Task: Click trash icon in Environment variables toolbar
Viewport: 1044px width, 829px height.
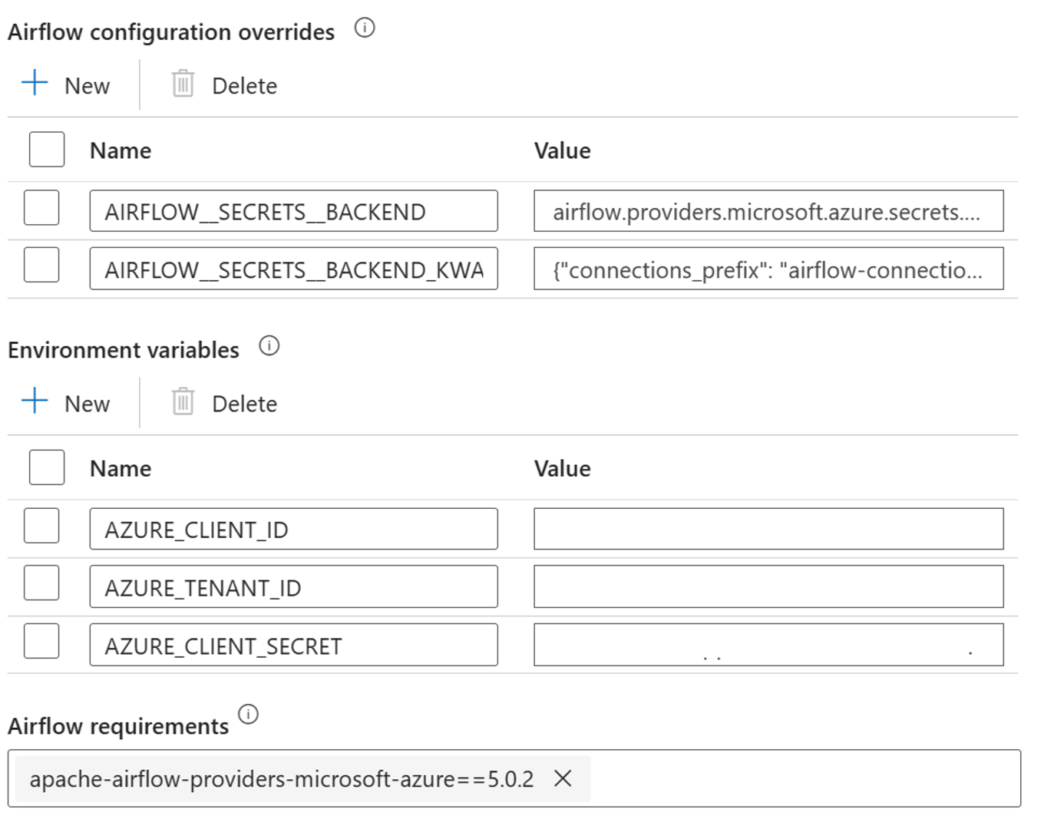Action: pyautogui.click(x=183, y=401)
